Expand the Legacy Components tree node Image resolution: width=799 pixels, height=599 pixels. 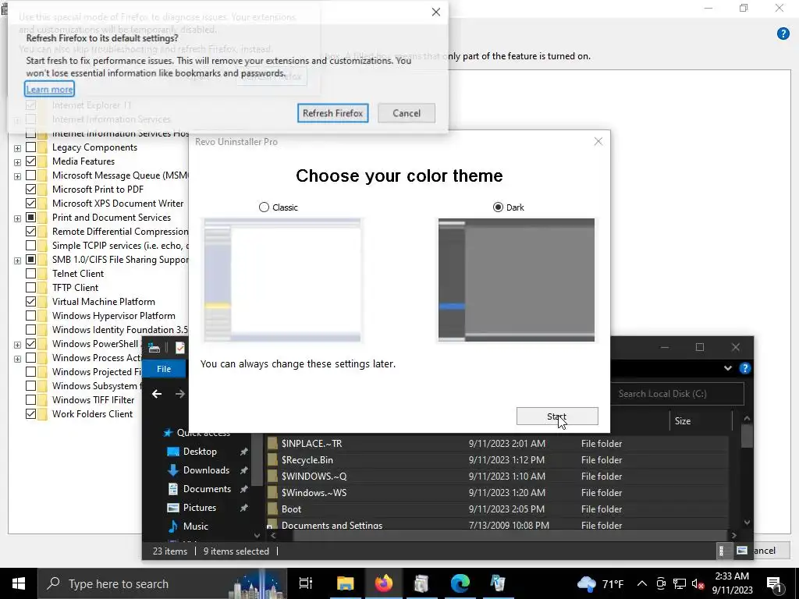coord(17,148)
